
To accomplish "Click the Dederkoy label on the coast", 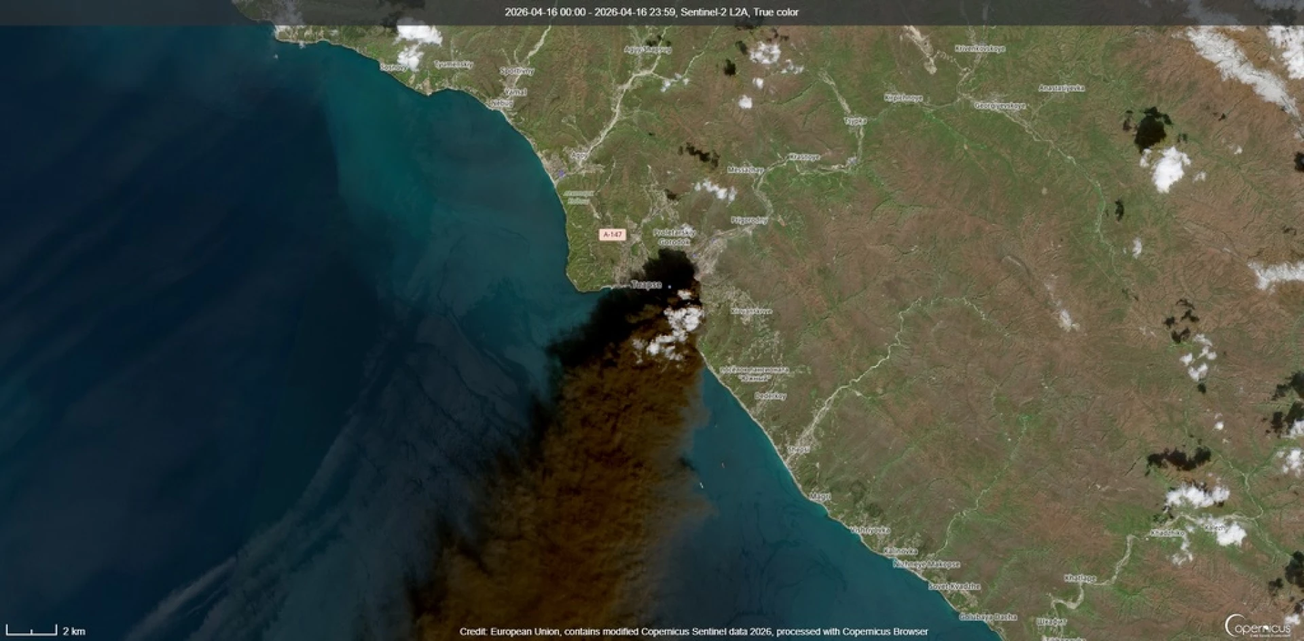I will (770, 395).
